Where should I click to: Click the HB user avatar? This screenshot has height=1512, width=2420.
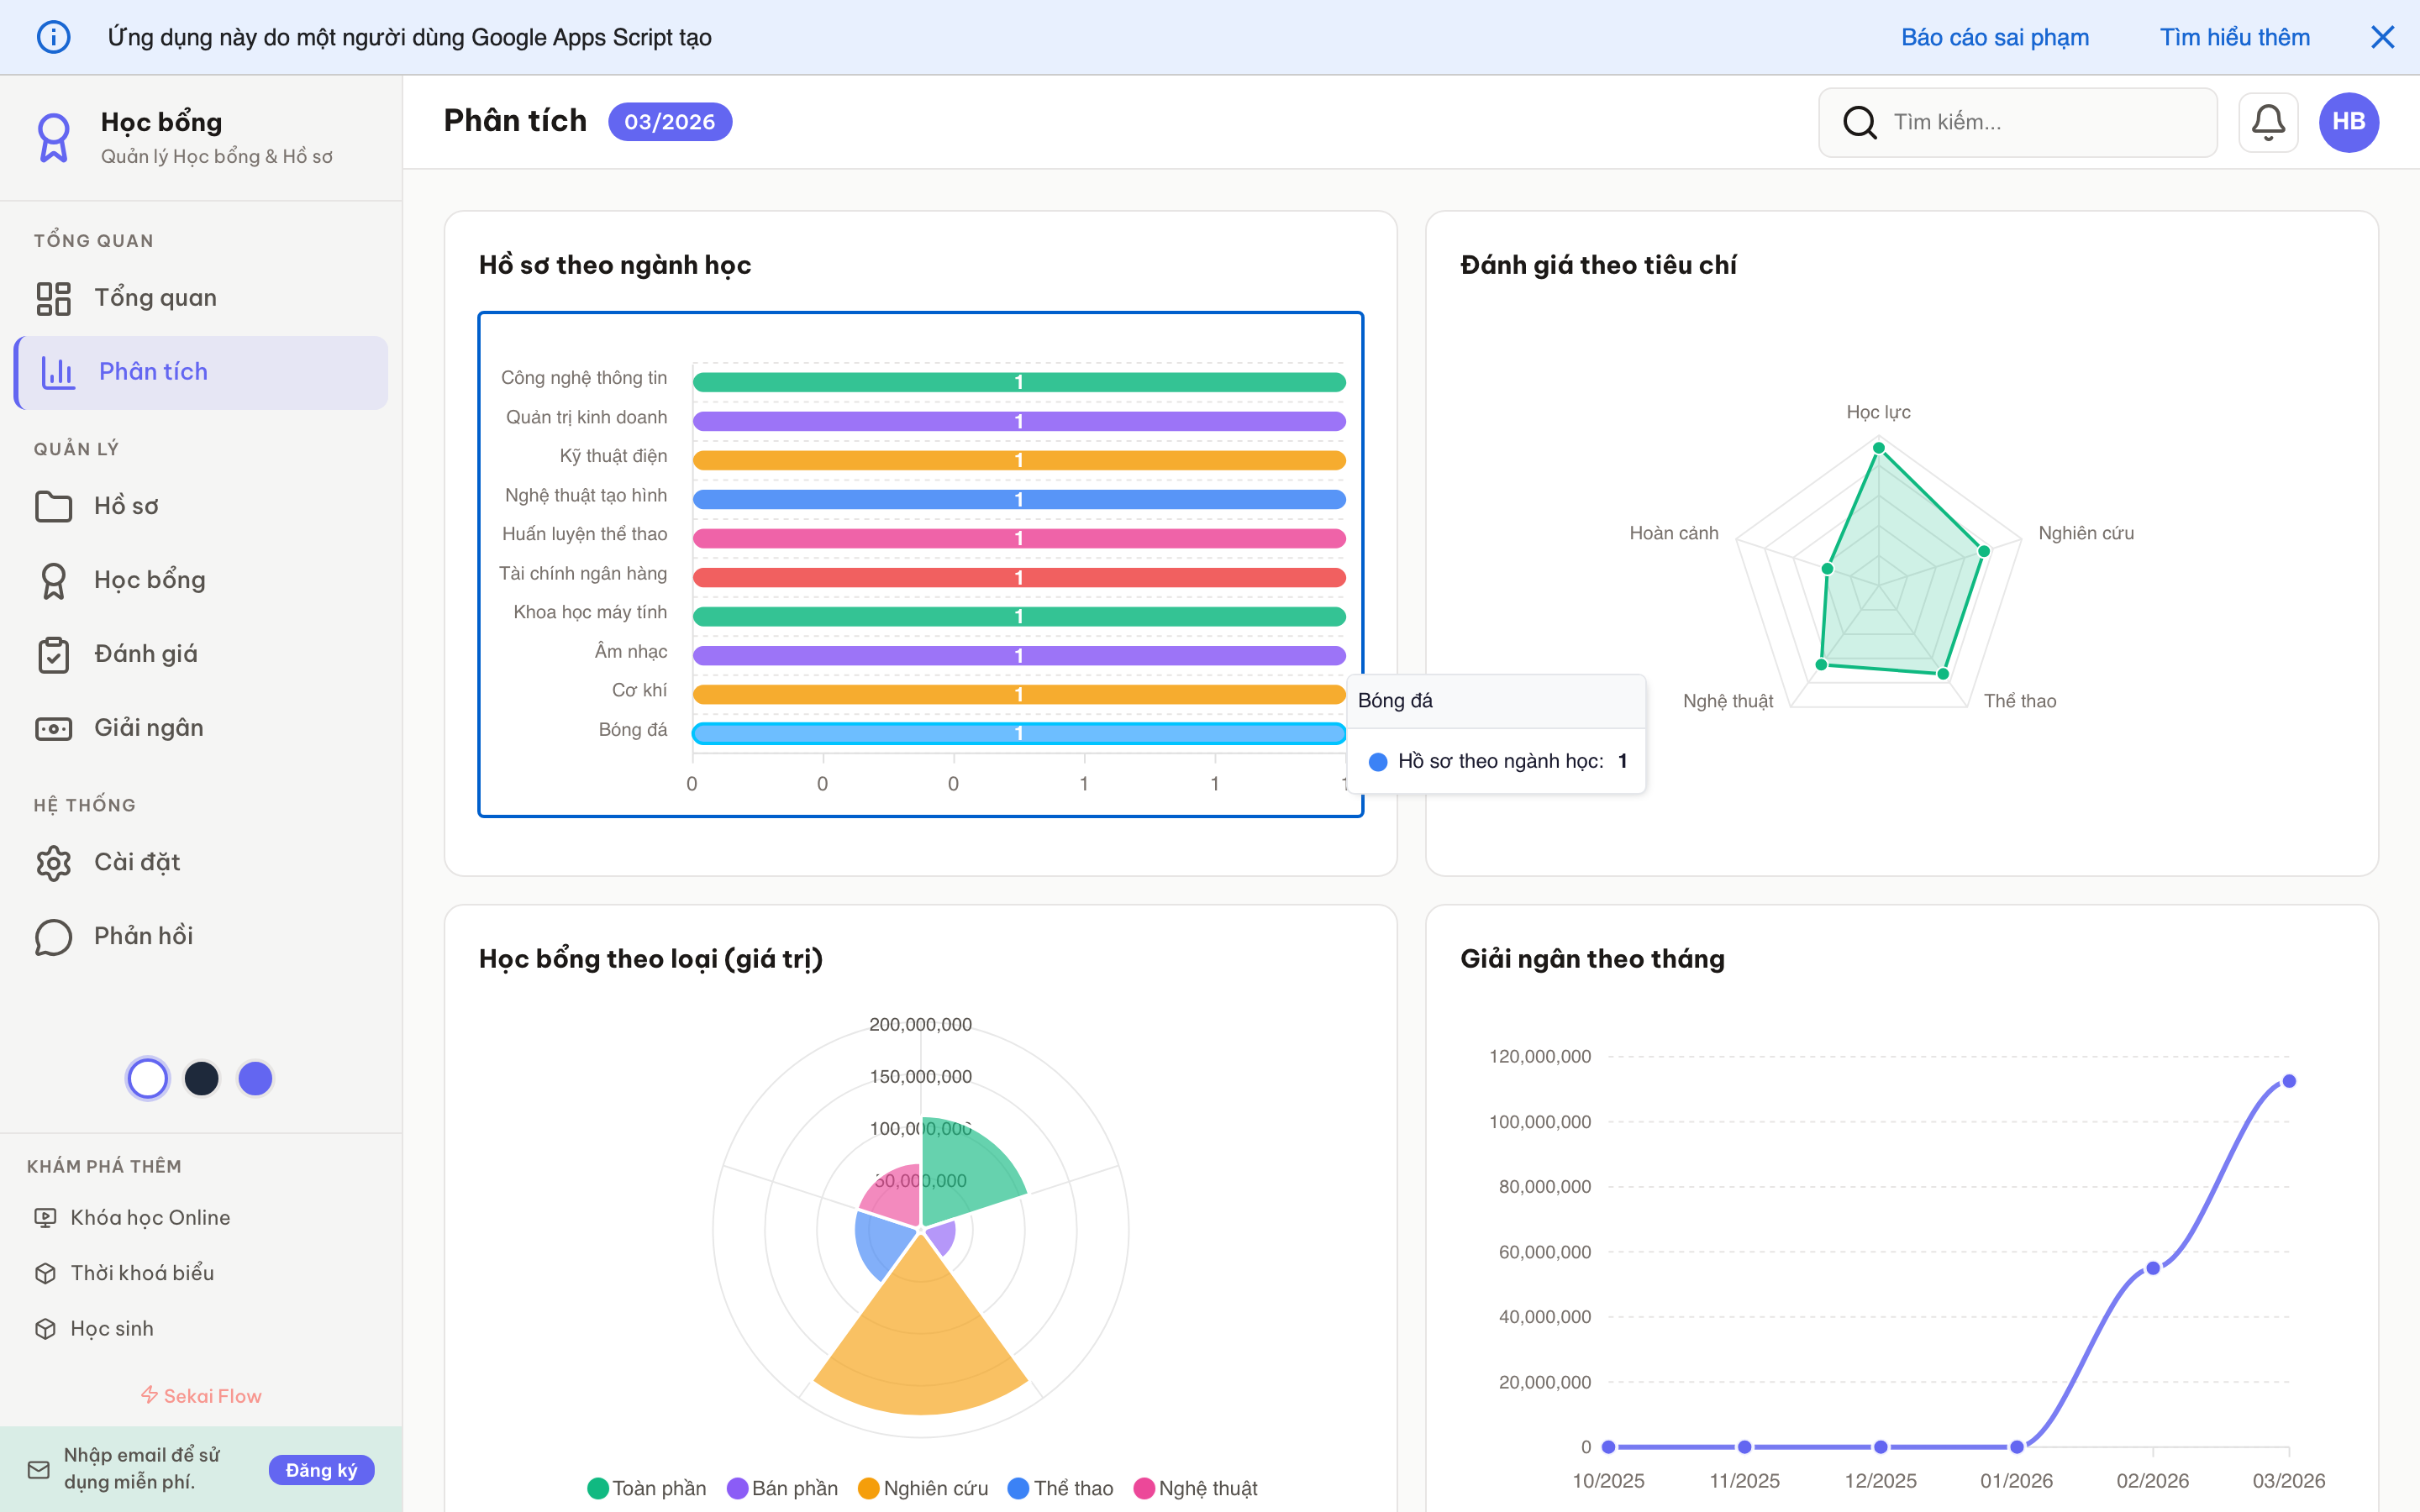[2348, 122]
